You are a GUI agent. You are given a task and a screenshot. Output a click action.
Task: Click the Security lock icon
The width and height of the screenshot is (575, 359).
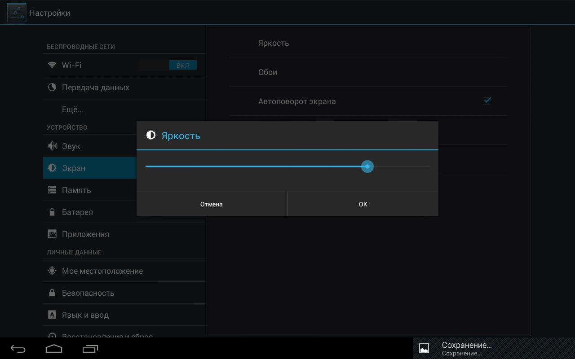click(x=52, y=293)
